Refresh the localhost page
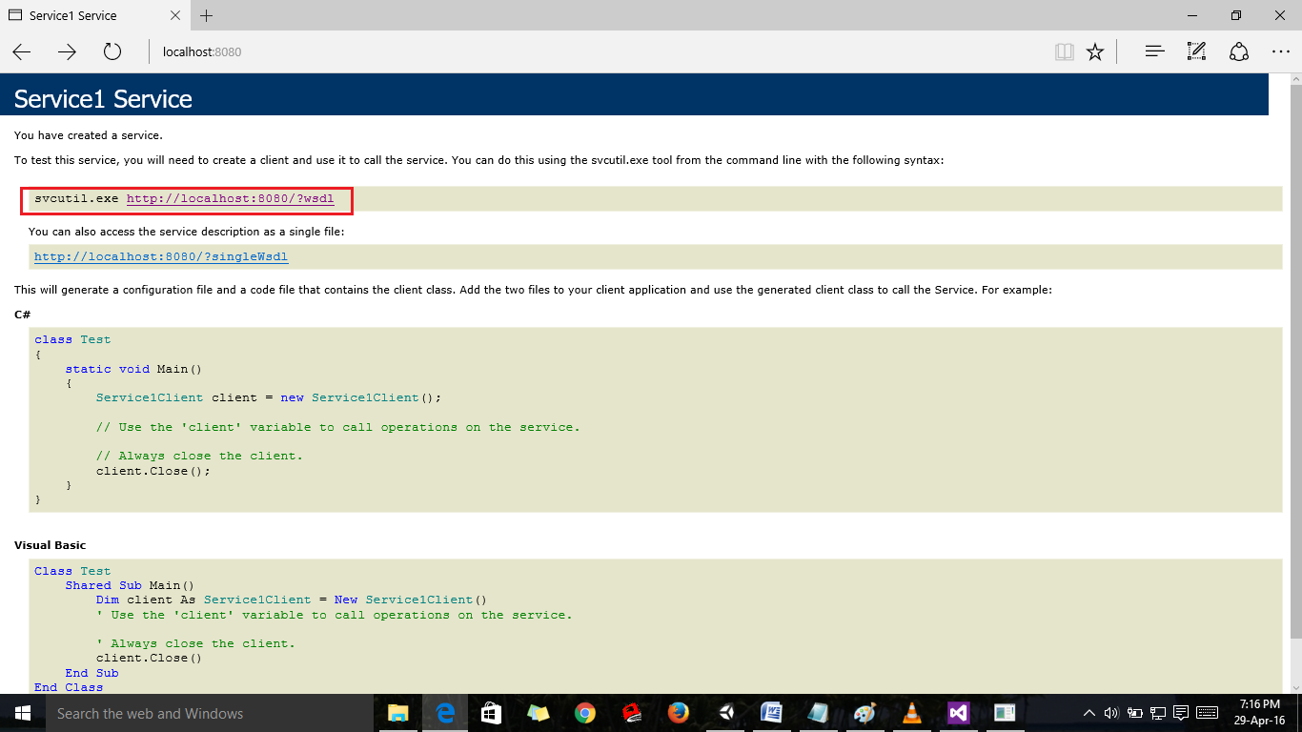This screenshot has height=732, width=1302. point(112,51)
